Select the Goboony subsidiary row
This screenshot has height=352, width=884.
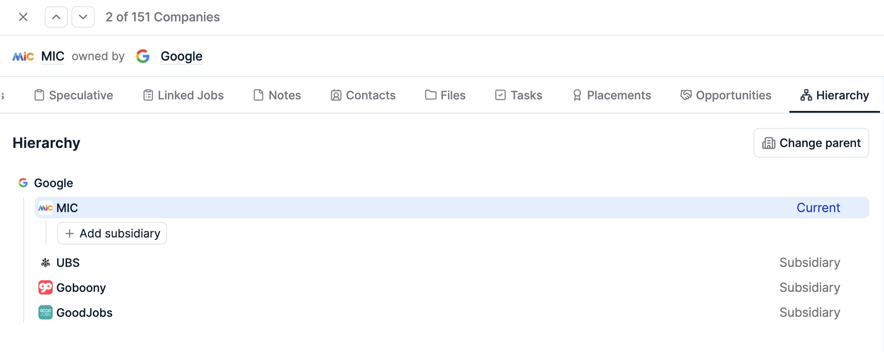pos(452,288)
